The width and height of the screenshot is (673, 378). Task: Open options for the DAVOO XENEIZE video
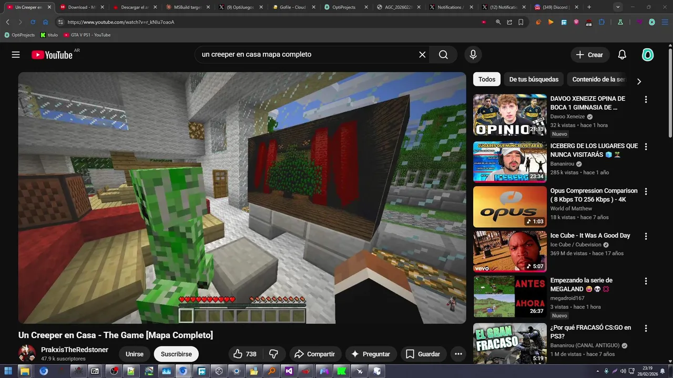point(646,99)
